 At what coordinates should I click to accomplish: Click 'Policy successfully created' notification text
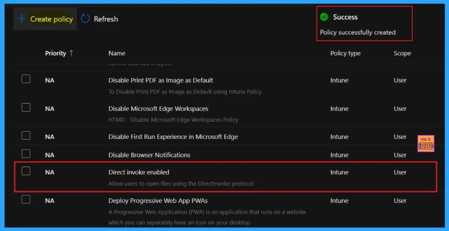pos(358,32)
